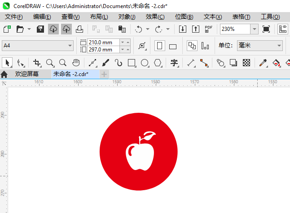Print the document
The height and width of the screenshot is (213, 290).
[x=79, y=29]
